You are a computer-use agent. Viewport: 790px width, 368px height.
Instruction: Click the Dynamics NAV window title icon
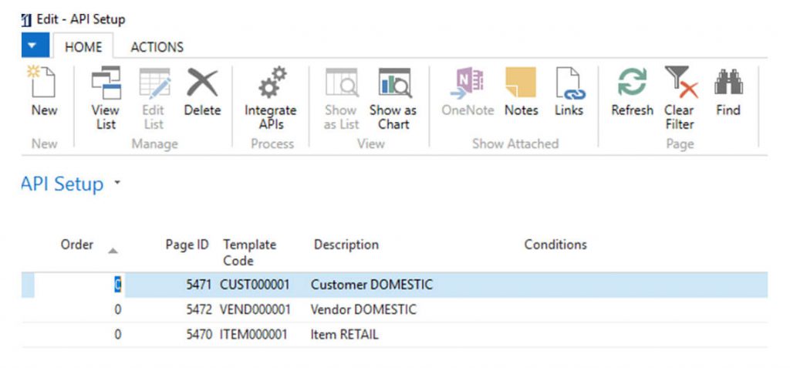pyautogui.click(x=26, y=20)
